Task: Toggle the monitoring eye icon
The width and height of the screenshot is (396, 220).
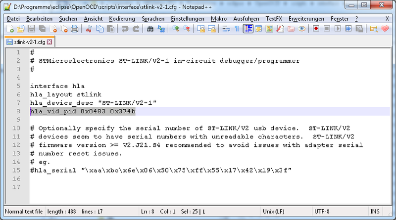Action: (x=301, y=29)
